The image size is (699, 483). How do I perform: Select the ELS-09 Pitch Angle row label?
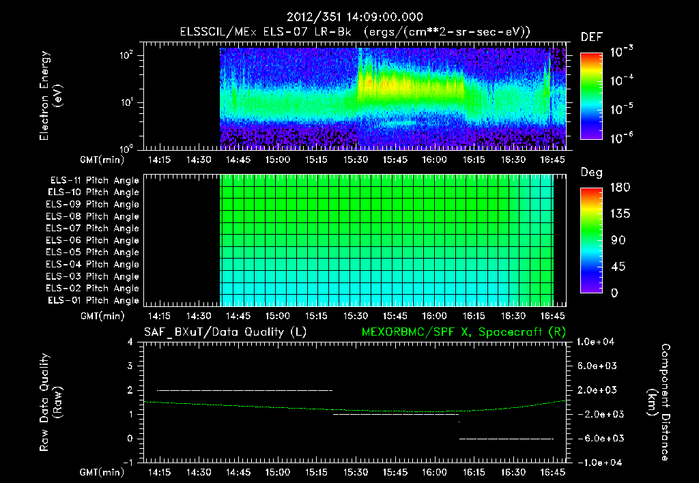(x=93, y=205)
